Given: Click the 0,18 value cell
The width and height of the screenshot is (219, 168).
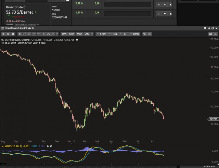Looking at the screenshot, I should point(97,13).
